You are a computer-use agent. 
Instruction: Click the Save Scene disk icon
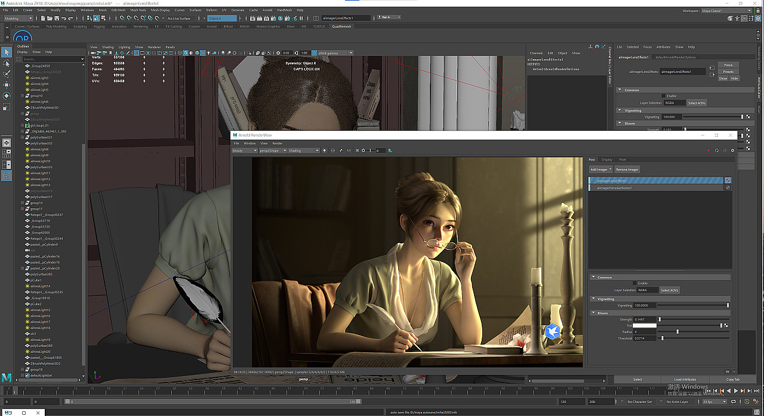coord(56,19)
